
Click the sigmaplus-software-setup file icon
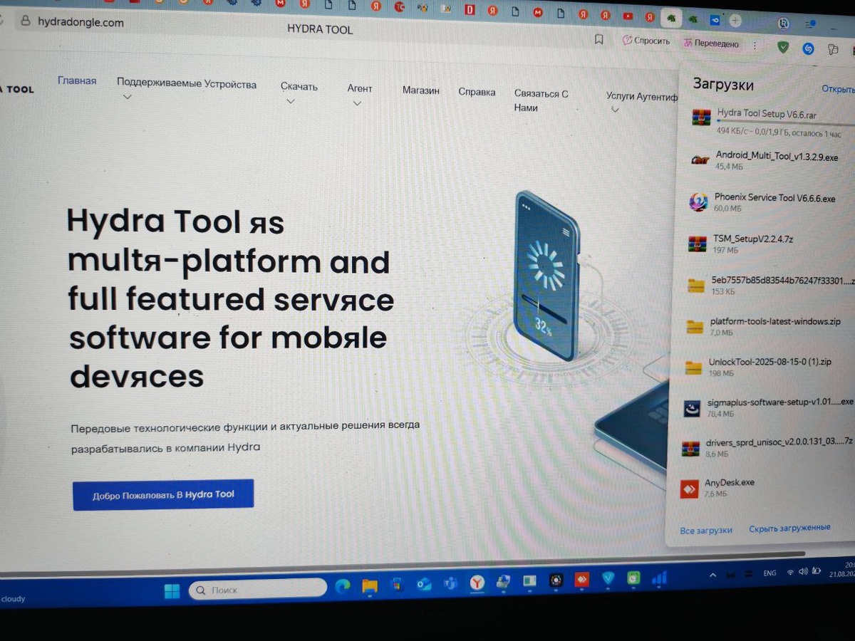pyautogui.click(x=693, y=408)
